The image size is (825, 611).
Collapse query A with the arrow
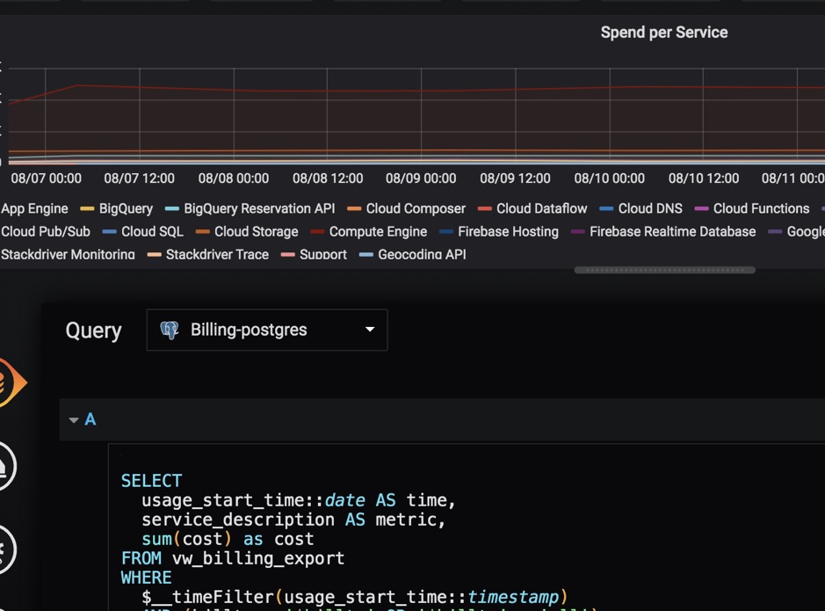coord(74,420)
